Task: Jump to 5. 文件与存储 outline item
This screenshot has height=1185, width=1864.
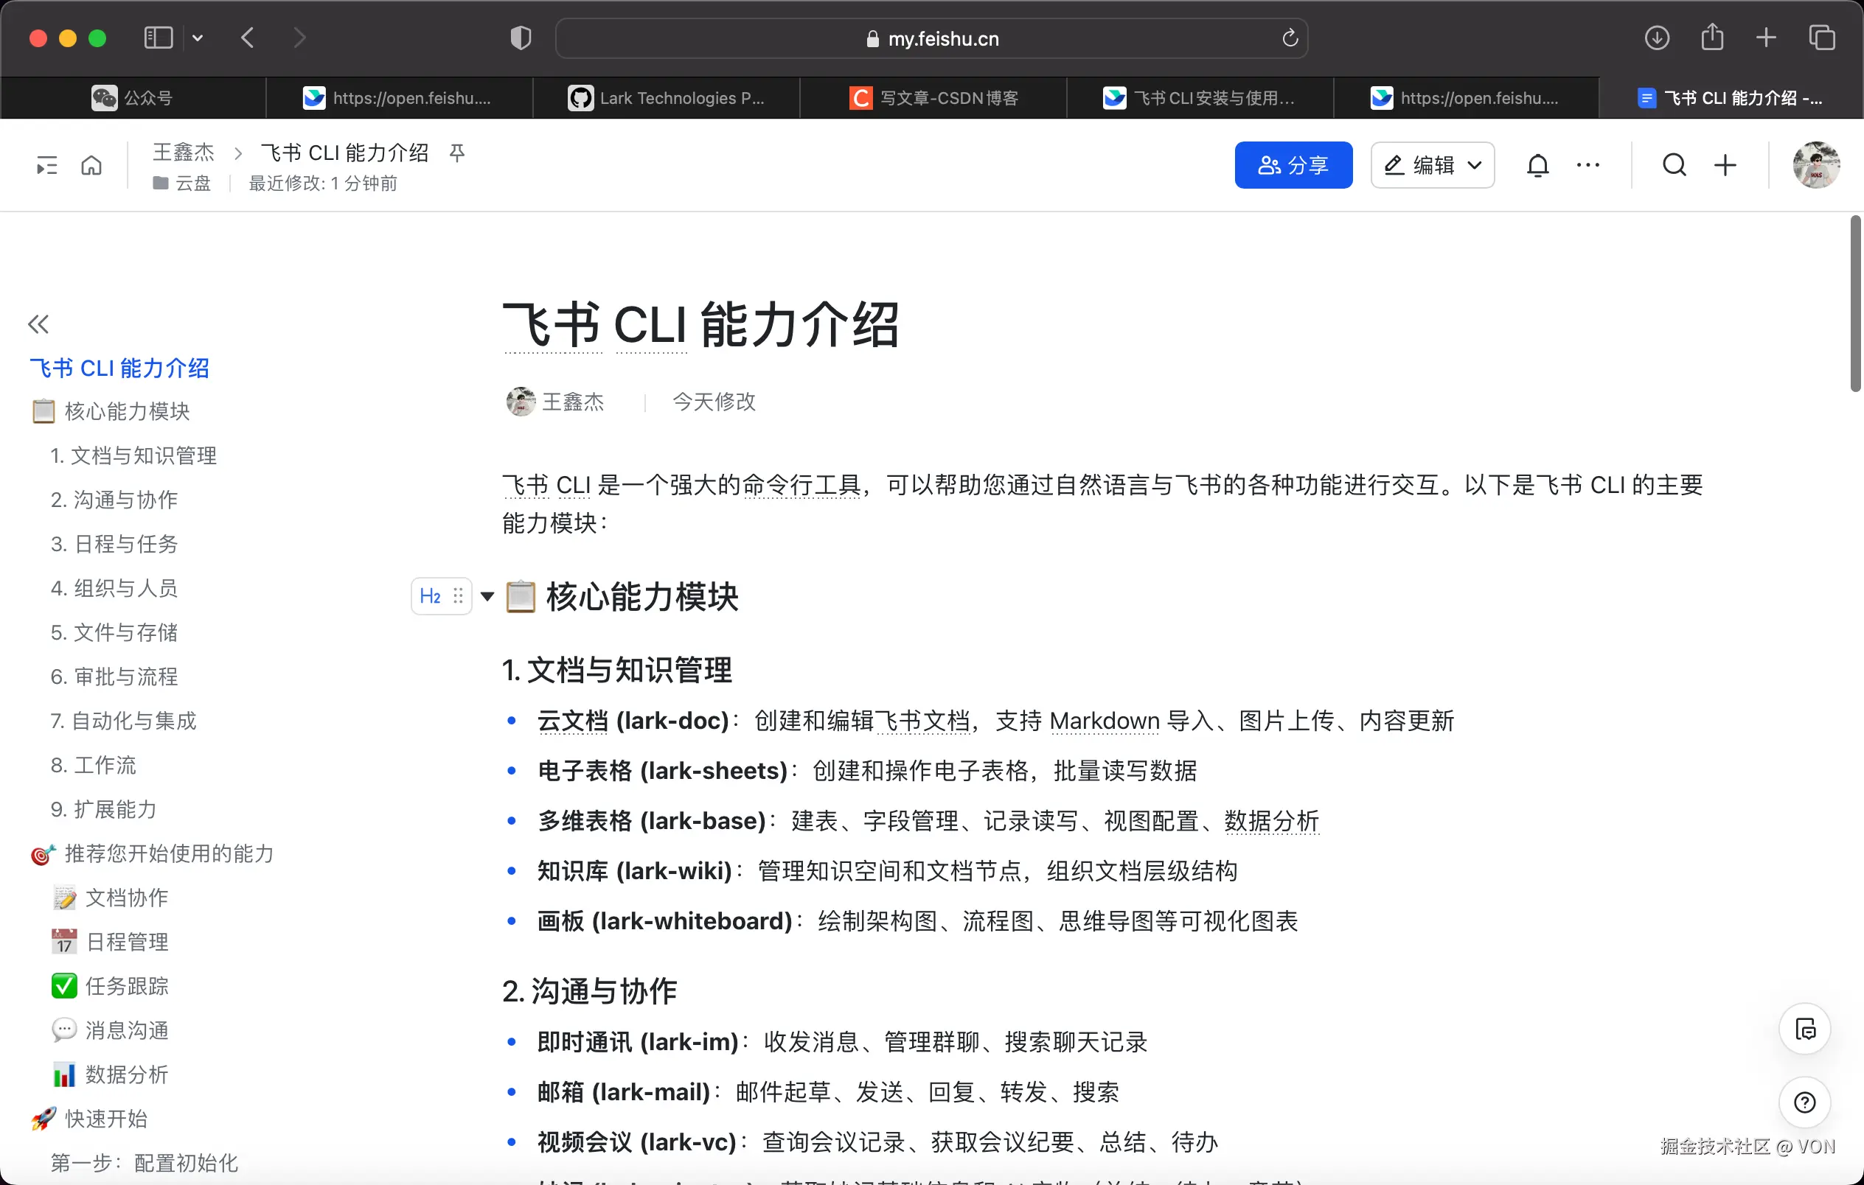Action: [114, 632]
